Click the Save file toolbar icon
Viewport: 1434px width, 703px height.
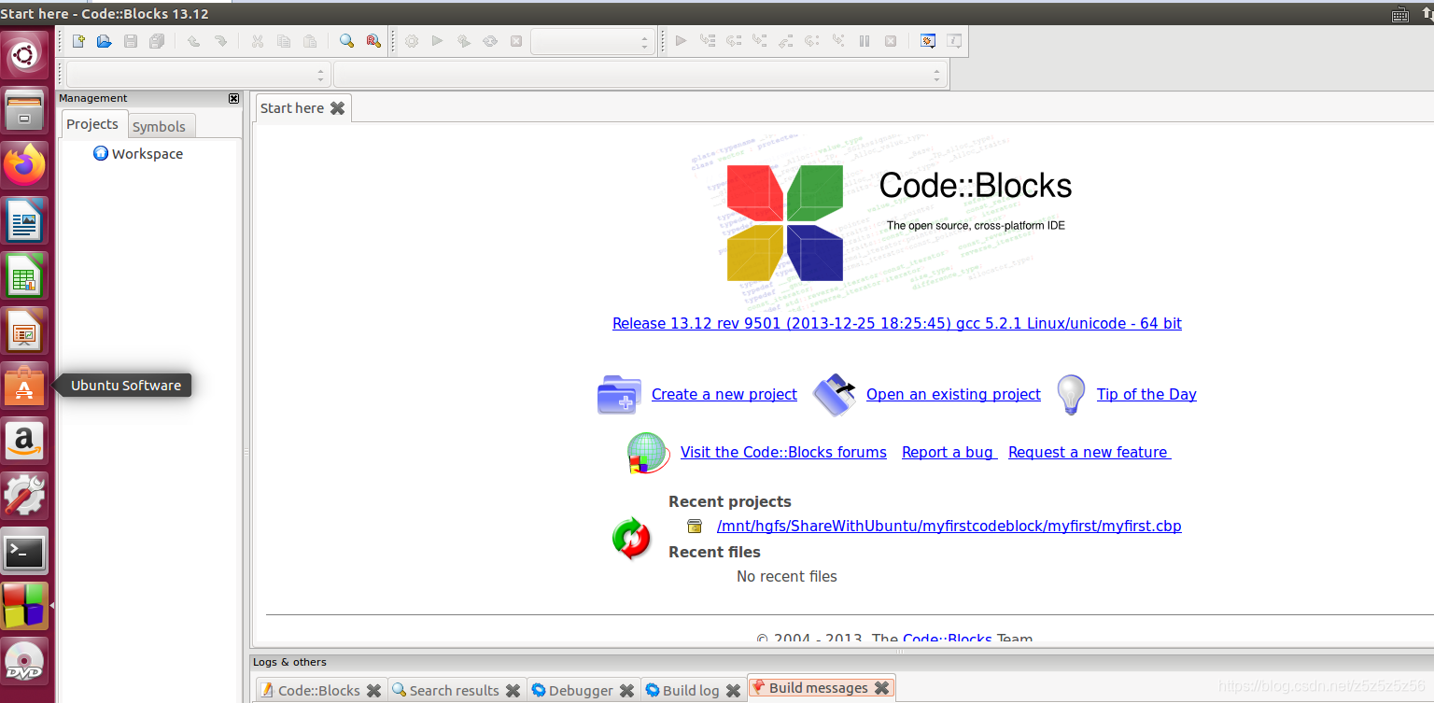point(131,41)
